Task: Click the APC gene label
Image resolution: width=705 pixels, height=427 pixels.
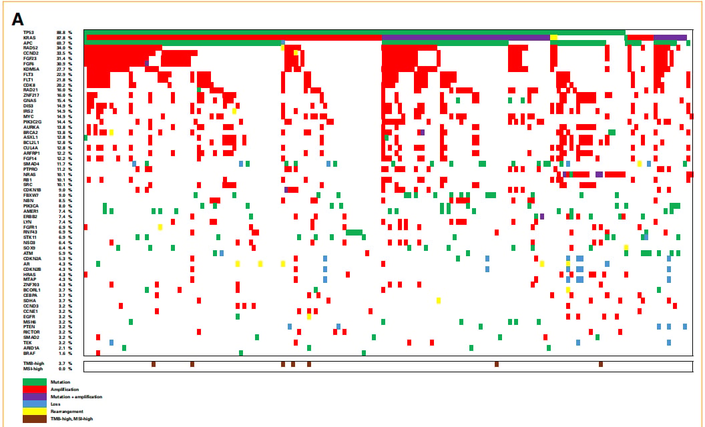Action: [x=28, y=43]
